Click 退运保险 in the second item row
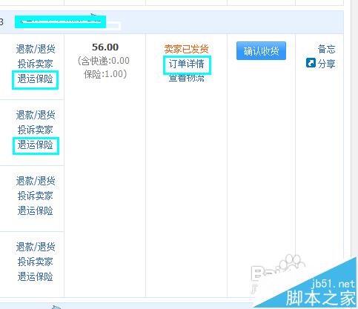Viewport: 358px width, 309px height. tap(36, 144)
